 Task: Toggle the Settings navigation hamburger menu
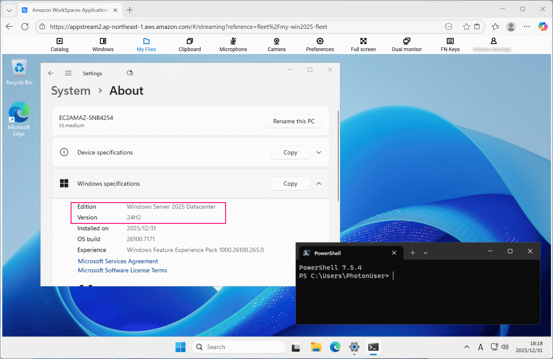pyautogui.click(x=68, y=73)
